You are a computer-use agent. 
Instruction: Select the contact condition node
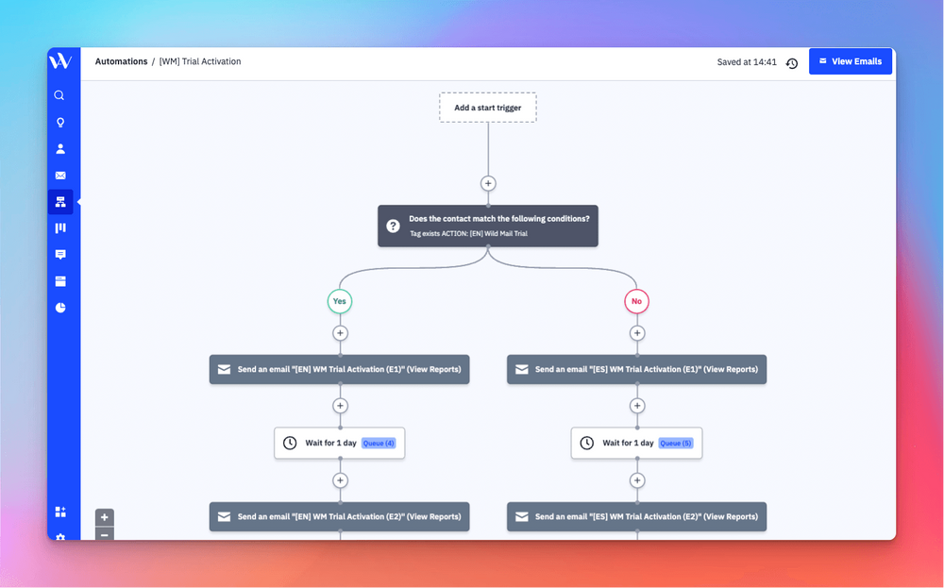487,225
